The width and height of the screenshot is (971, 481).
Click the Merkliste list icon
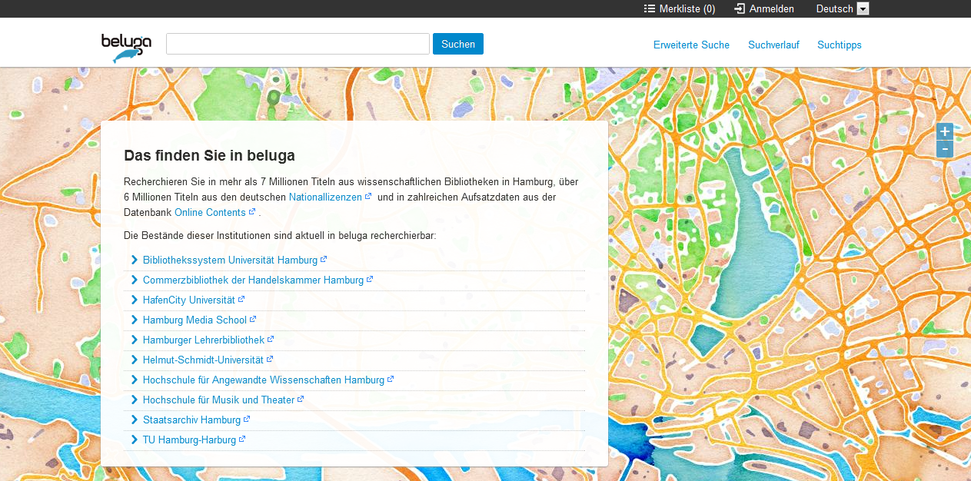click(x=650, y=8)
